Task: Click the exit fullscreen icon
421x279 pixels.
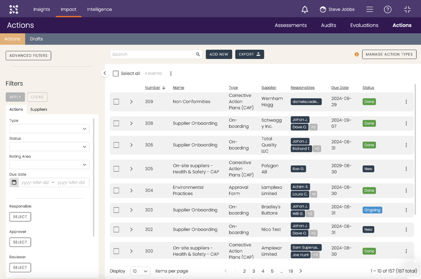Action: tap(407, 10)
